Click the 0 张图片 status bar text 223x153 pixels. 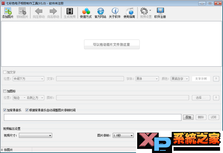(x=7, y=150)
